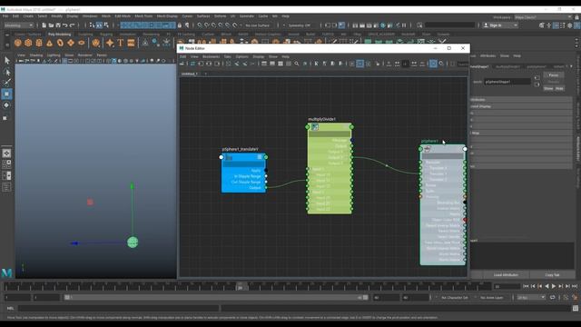Click the range slider end handle
The width and height of the screenshot is (581, 327).
tap(365, 297)
